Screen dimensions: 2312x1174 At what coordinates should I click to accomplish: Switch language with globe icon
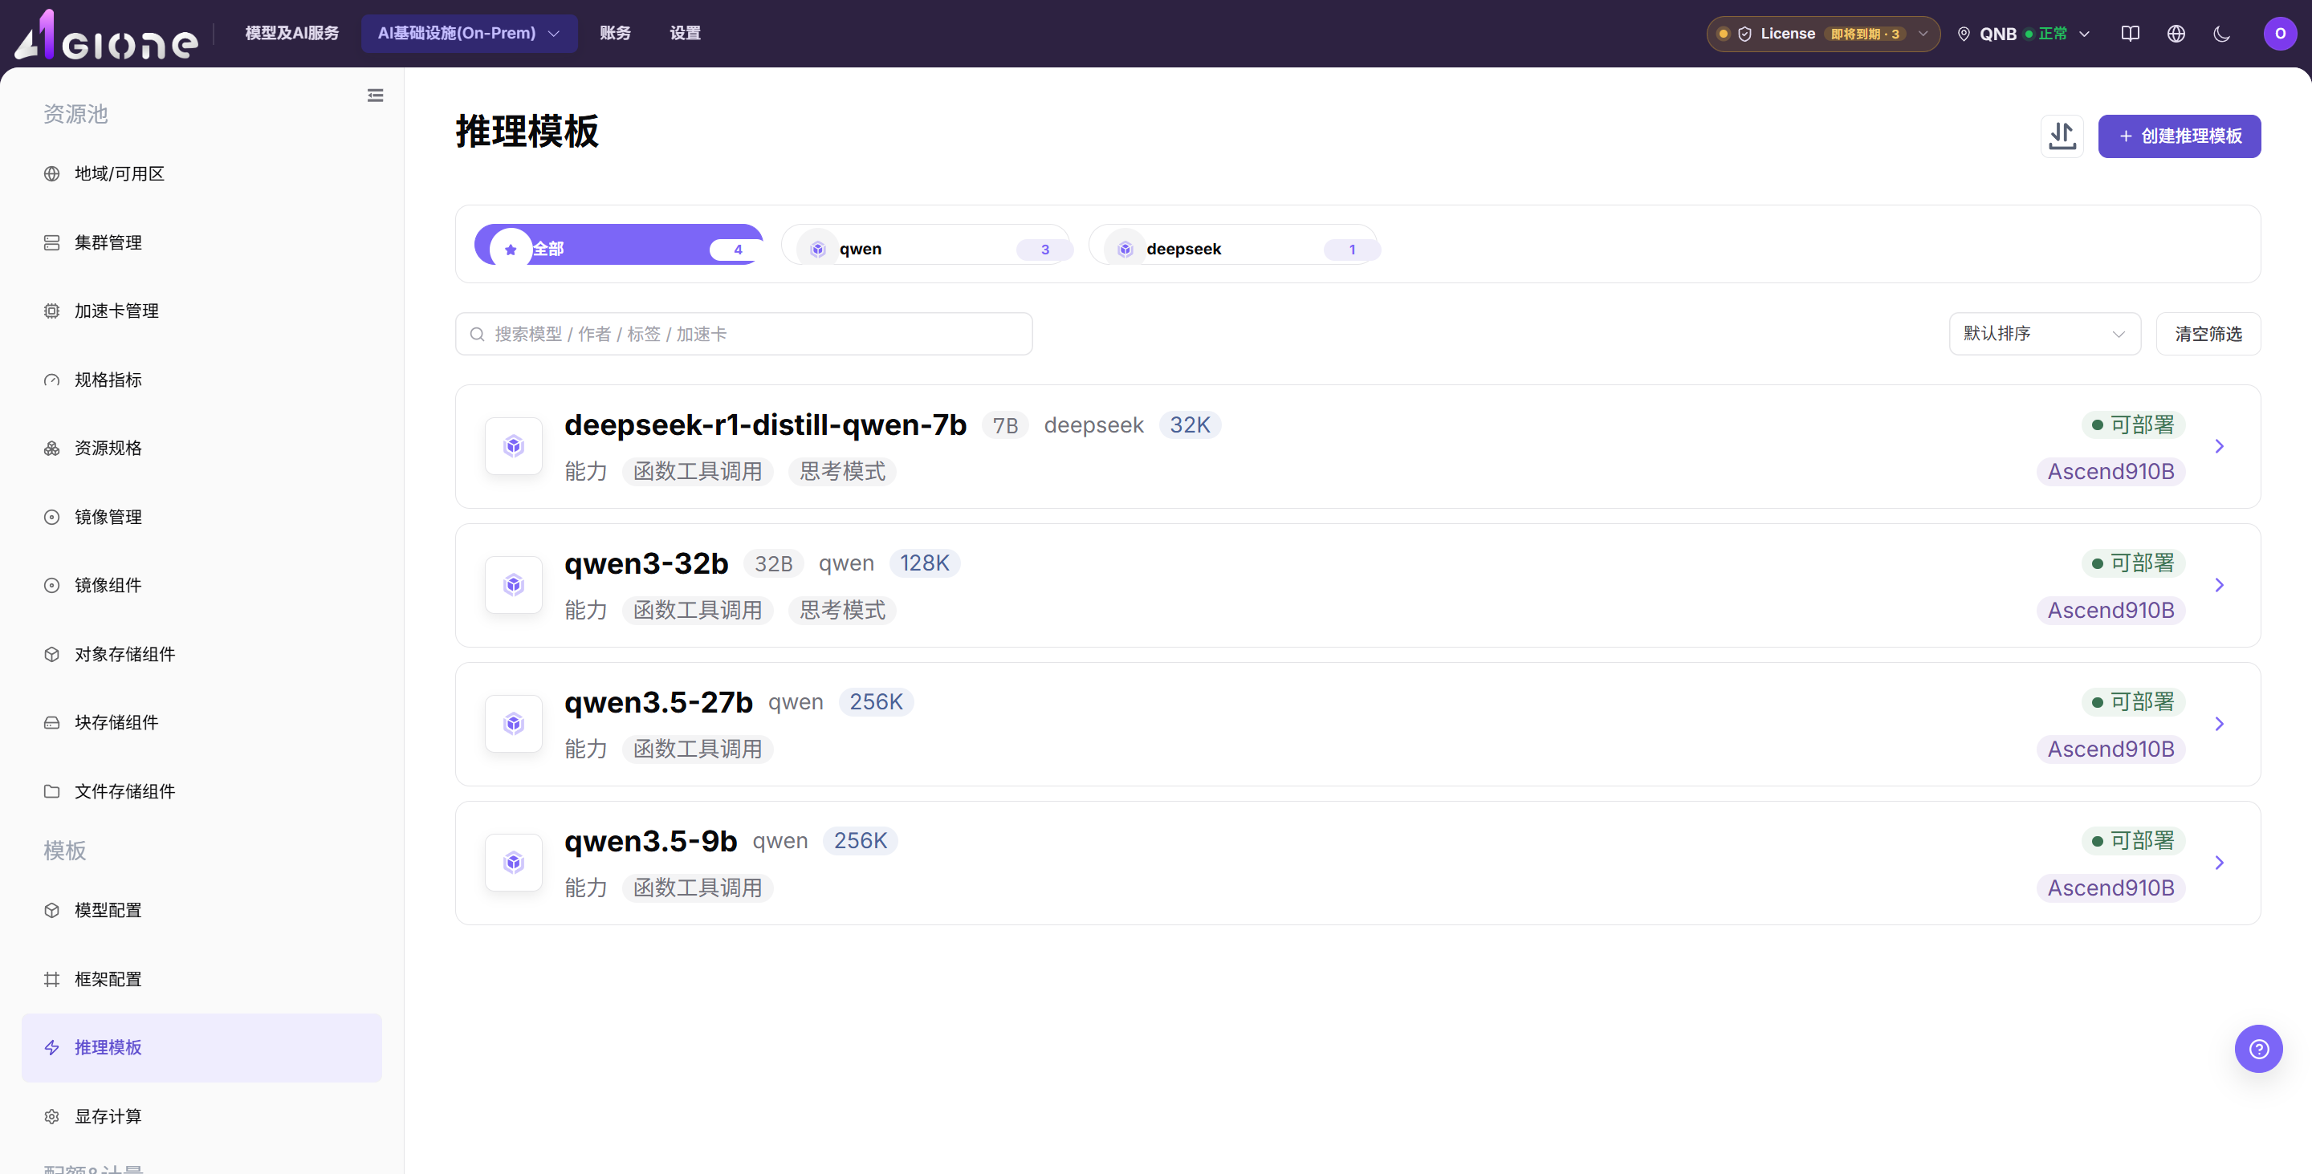(x=2176, y=33)
